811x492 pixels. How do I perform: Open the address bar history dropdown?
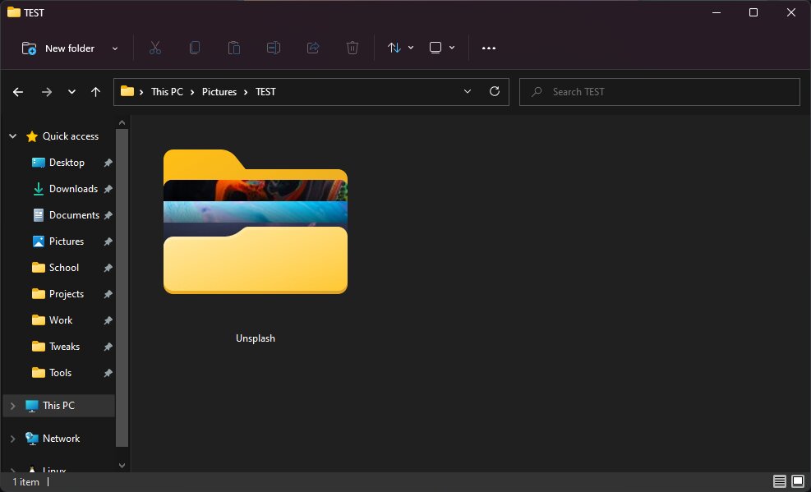[468, 91]
